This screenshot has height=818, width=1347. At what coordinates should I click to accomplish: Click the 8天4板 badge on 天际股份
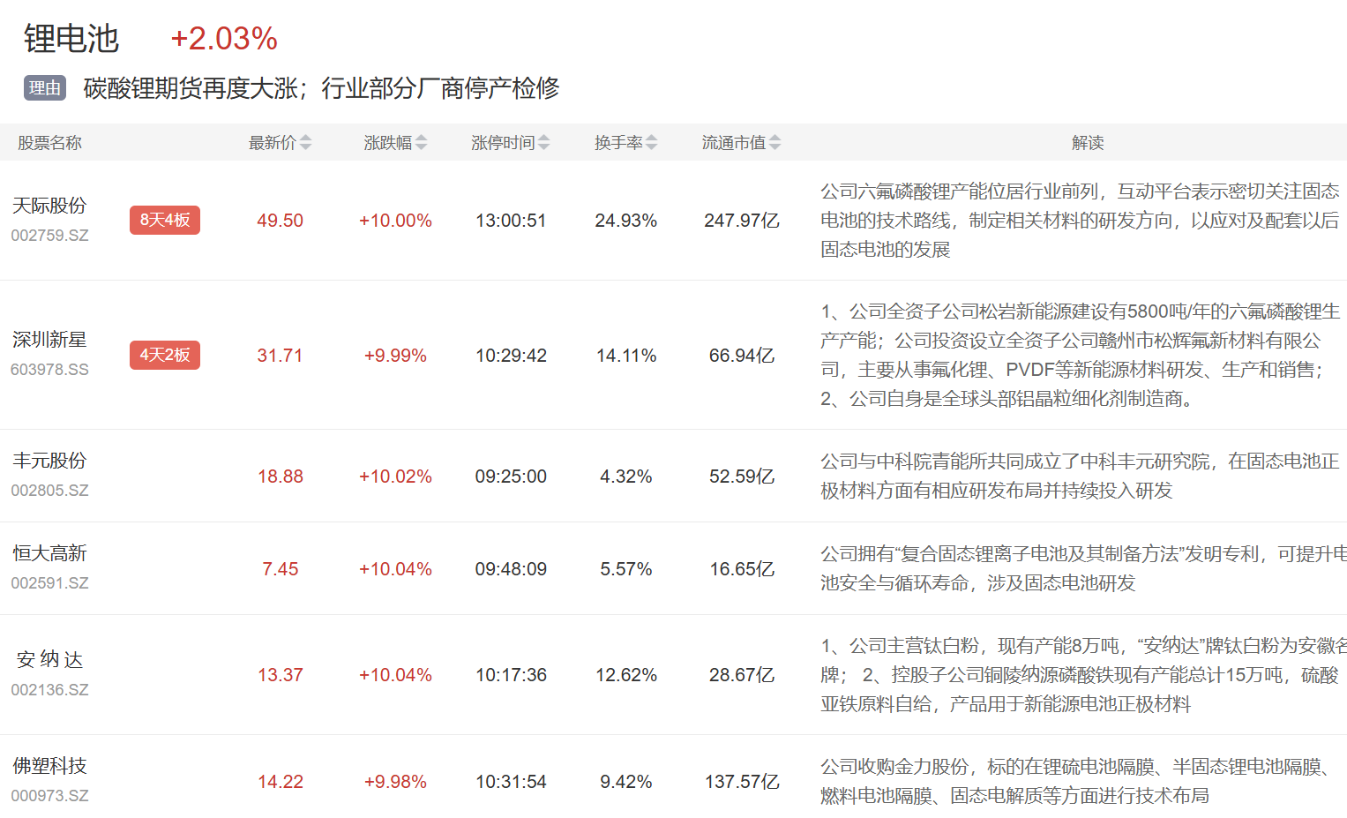click(x=165, y=220)
